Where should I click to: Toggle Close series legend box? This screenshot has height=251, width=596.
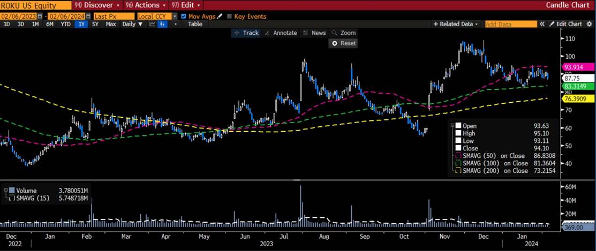(458, 148)
